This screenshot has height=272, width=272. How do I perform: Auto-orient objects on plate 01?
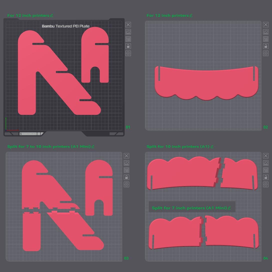click(128, 32)
